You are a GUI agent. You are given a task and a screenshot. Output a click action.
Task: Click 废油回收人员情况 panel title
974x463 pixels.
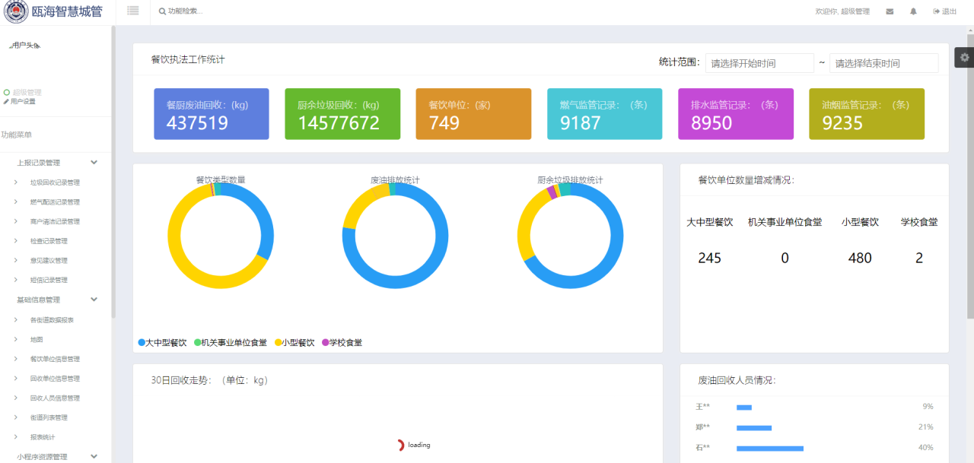[737, 380]
